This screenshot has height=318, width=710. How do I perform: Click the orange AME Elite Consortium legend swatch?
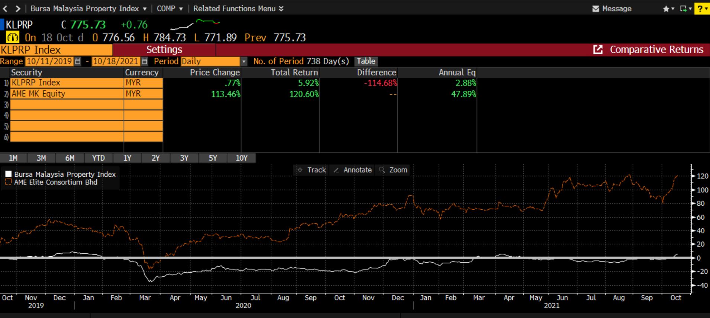click(x=8, y=182)
